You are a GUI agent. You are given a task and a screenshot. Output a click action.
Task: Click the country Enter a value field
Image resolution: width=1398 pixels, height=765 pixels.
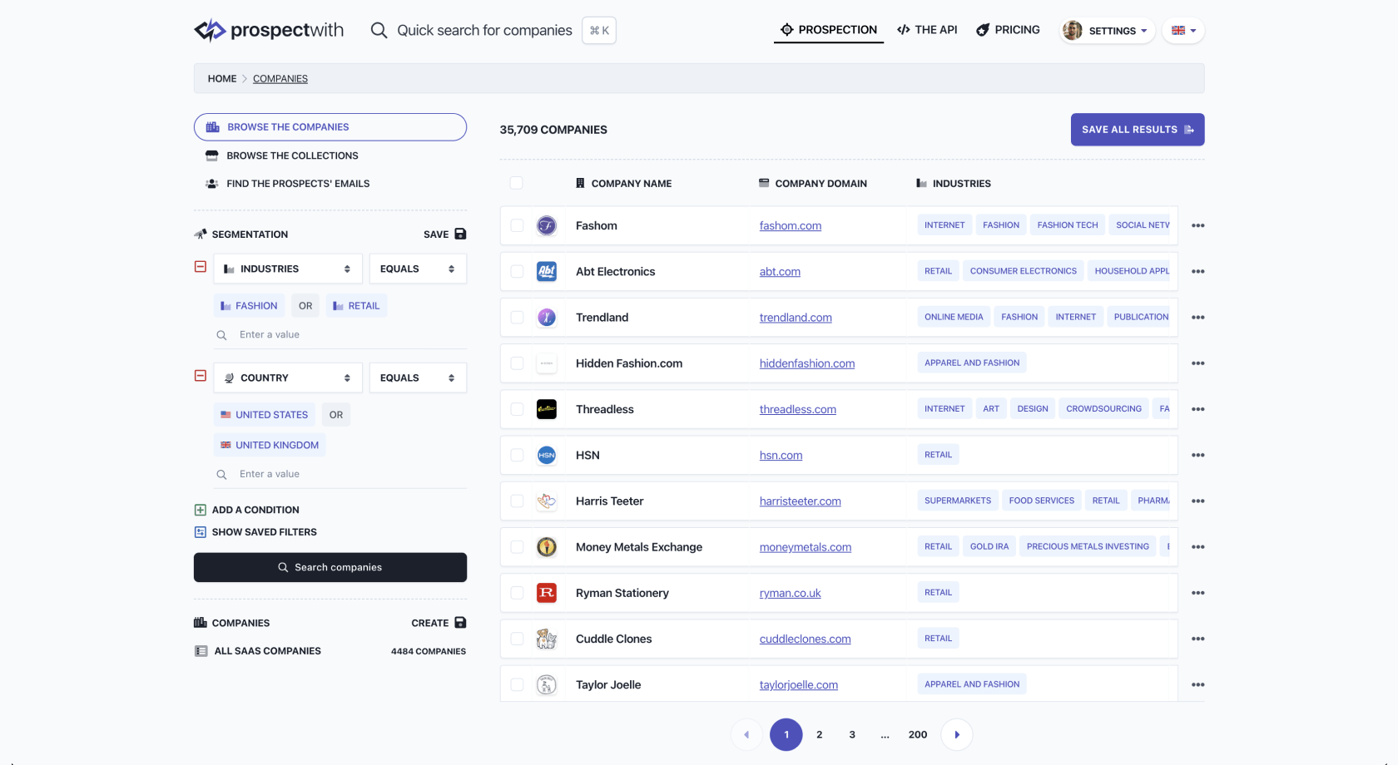[340, 474]
